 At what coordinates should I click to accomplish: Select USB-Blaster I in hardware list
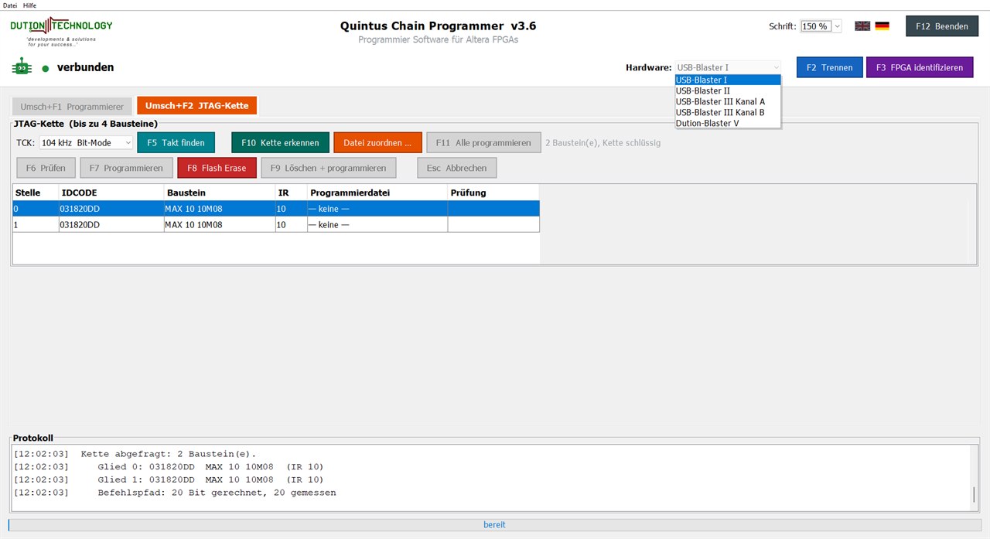pos(728,80)
